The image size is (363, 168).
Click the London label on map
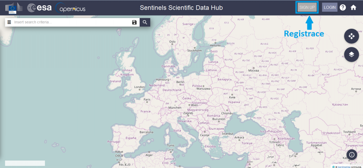pos(139,87)
